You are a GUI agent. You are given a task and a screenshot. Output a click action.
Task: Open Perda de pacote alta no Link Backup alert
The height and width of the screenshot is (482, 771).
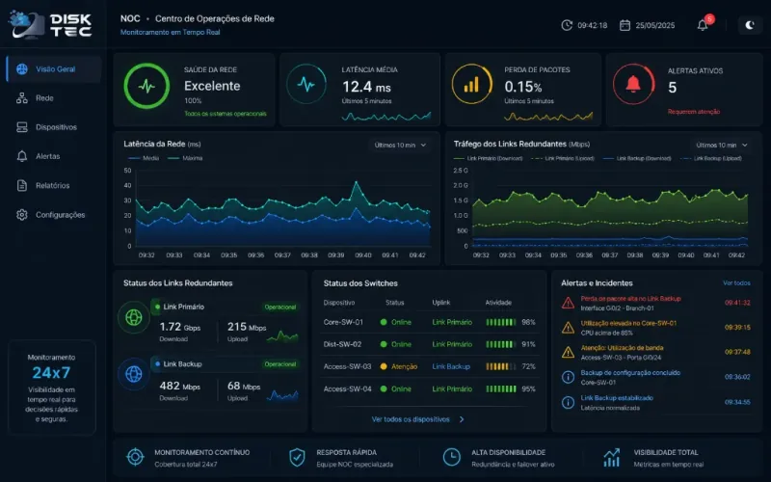click(630, 299)
